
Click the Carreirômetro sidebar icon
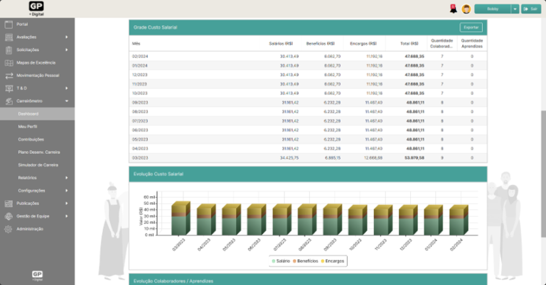pos(9,101)
